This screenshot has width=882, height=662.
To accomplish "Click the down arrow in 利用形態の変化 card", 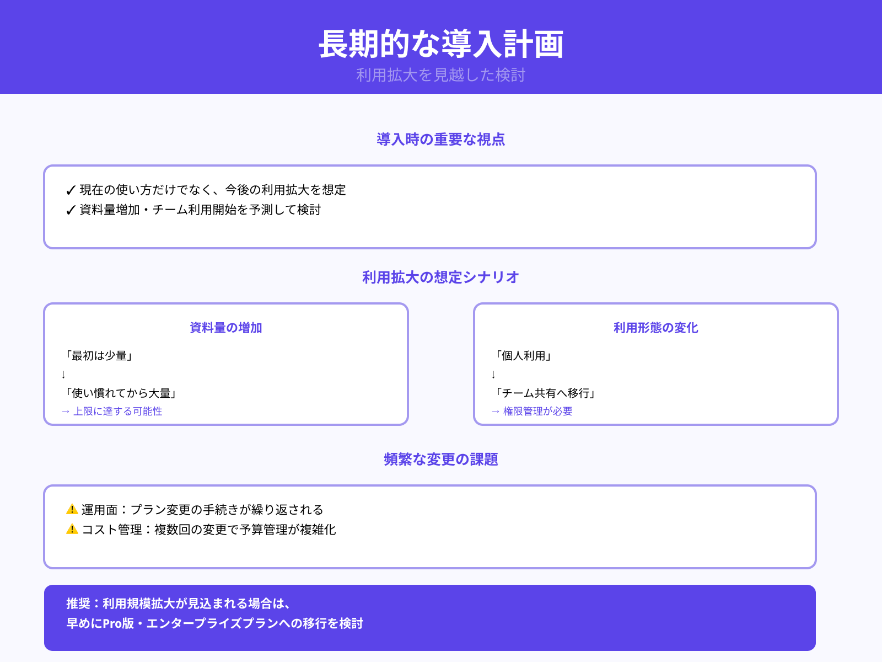I will [494, 375].
